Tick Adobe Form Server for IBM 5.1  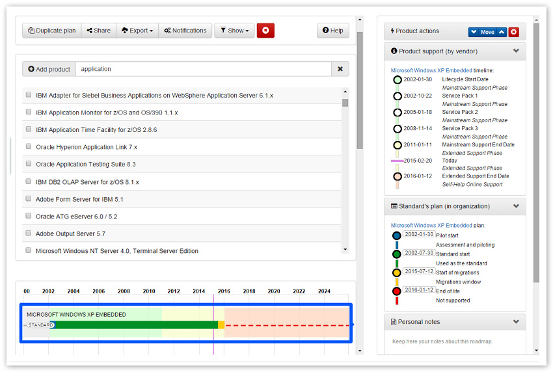click(x=29, y=199)
